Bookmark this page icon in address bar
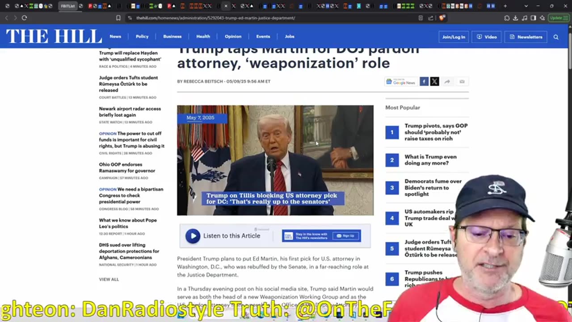This screenshot has height=322, width=572. 118,18
